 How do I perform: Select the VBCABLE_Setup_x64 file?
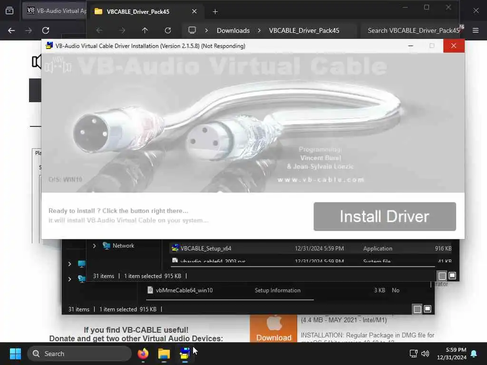(311, 248)
